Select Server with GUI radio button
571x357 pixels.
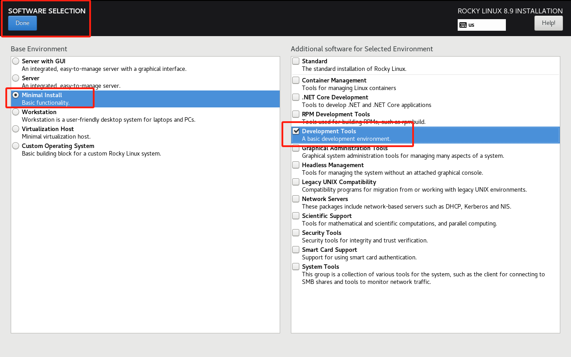[x=16, y=61]
